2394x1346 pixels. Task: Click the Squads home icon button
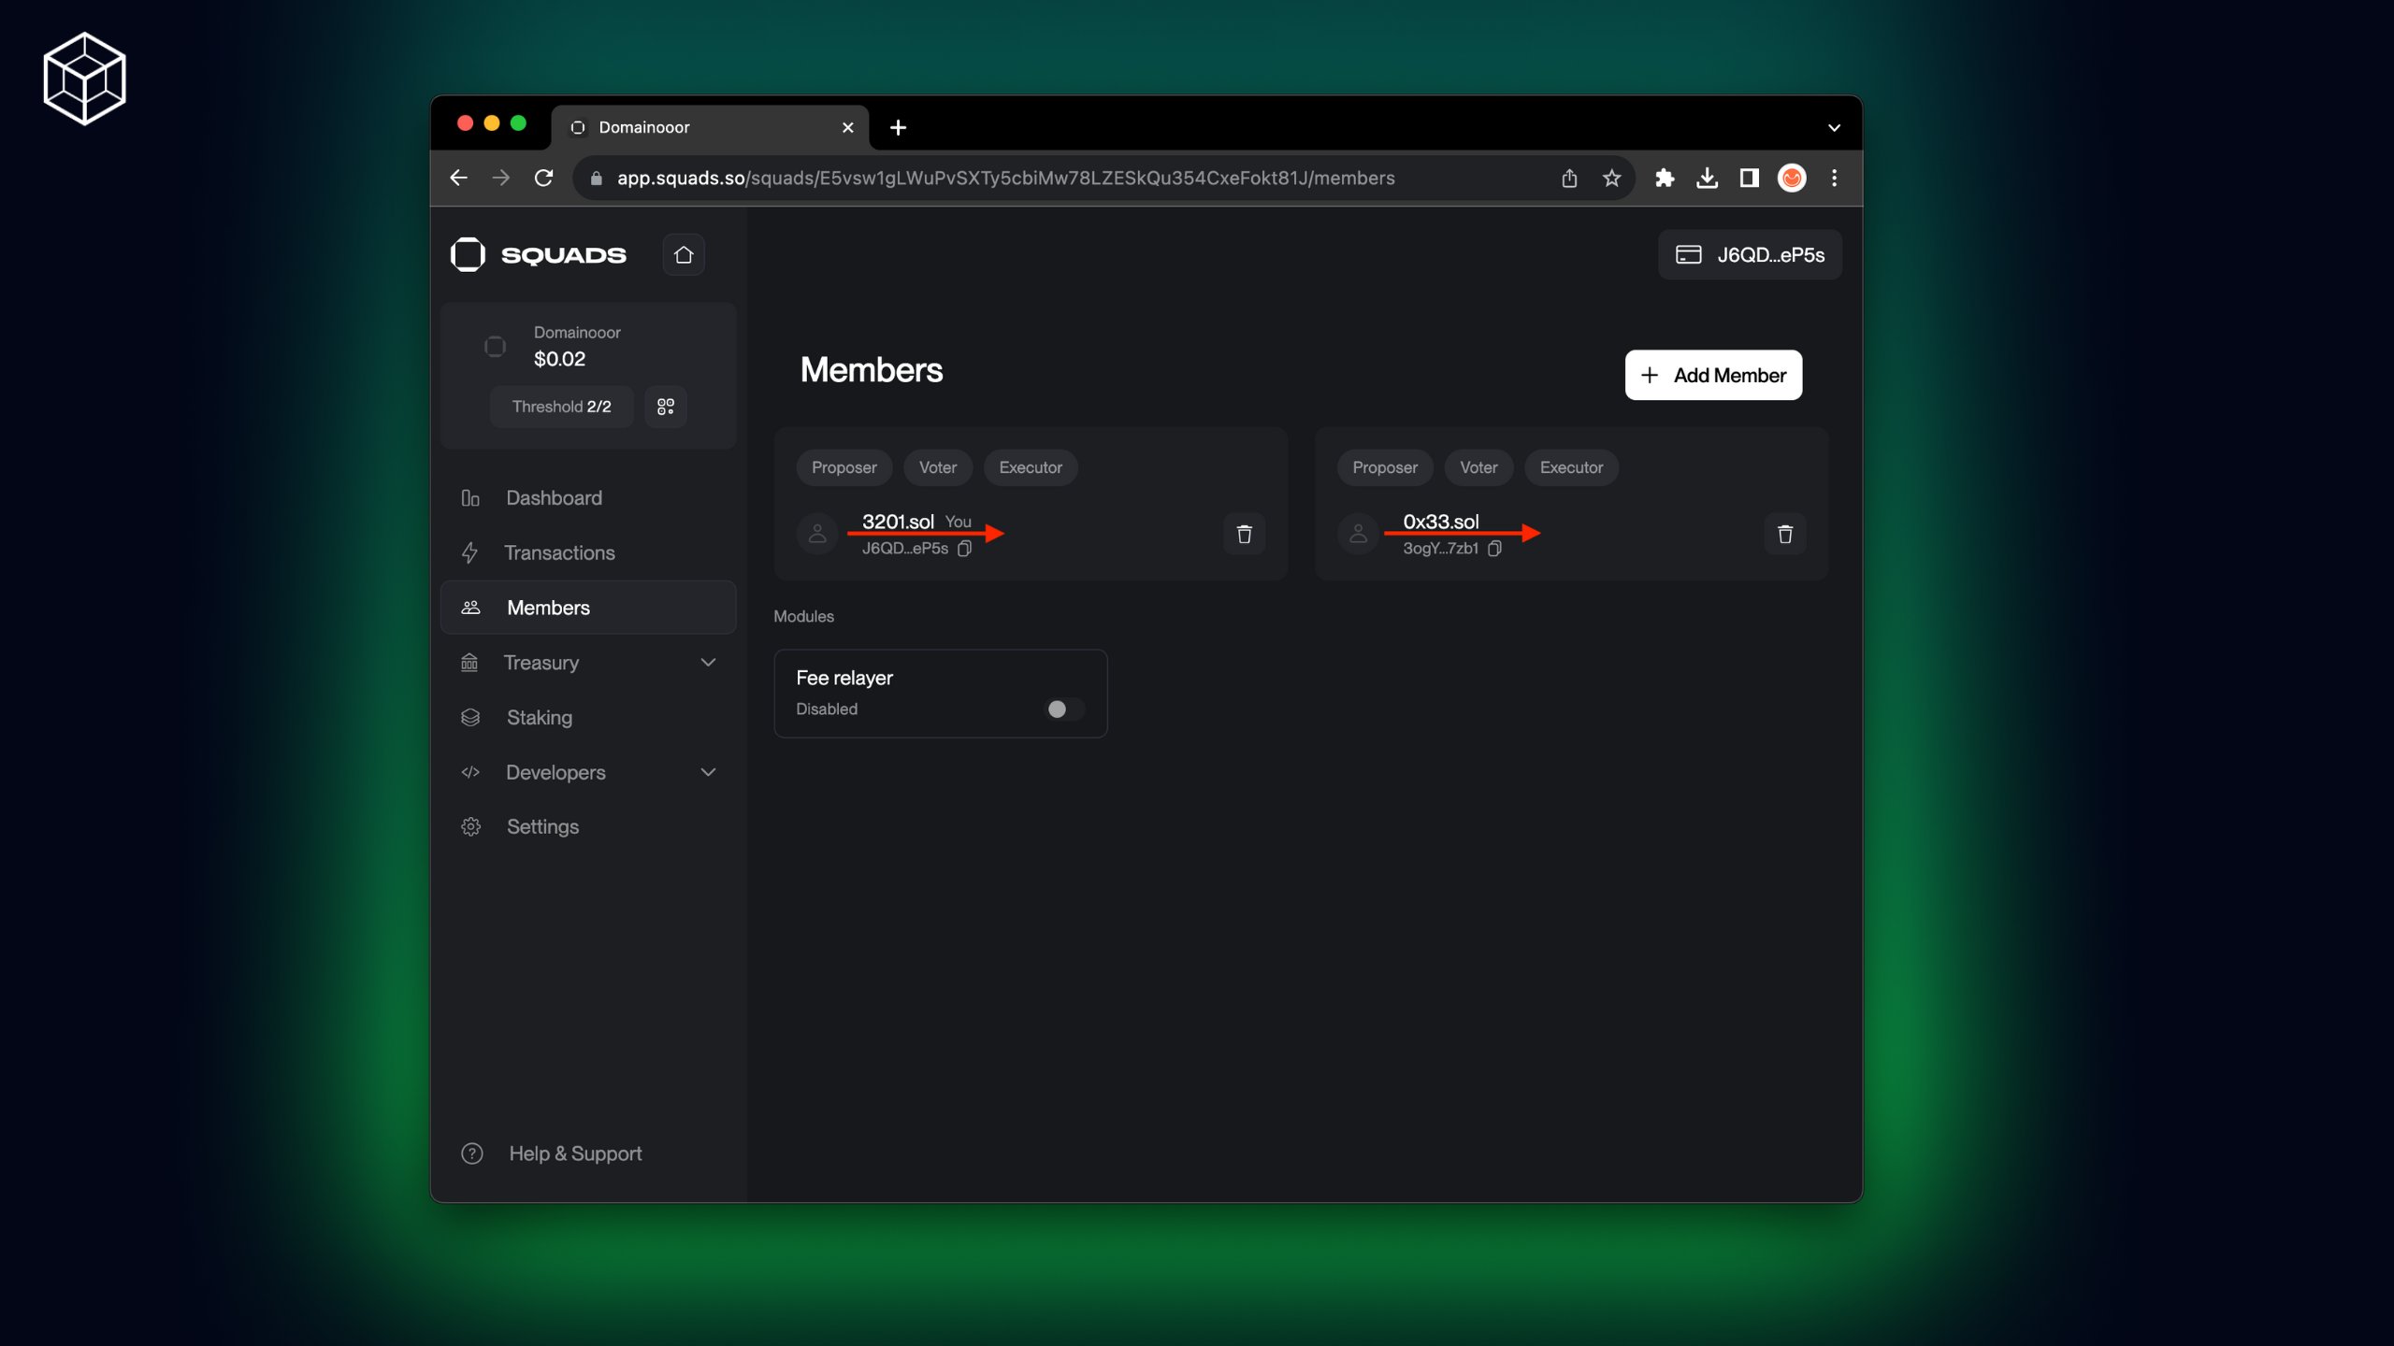[684, 254]
